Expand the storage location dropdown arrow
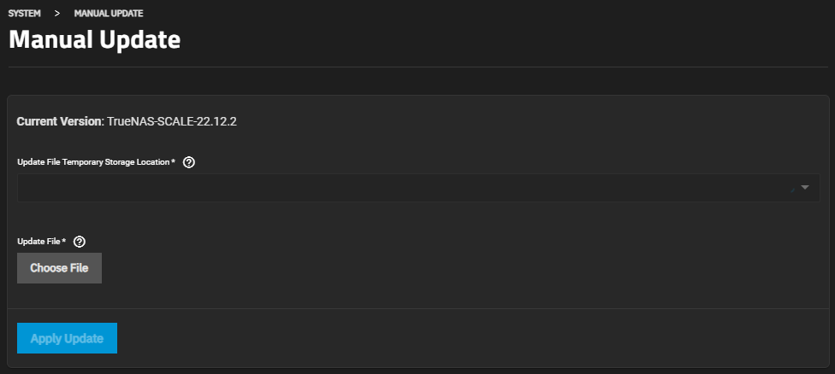The height and width of the screenshot is (374, 835). [x=804, y=188]
